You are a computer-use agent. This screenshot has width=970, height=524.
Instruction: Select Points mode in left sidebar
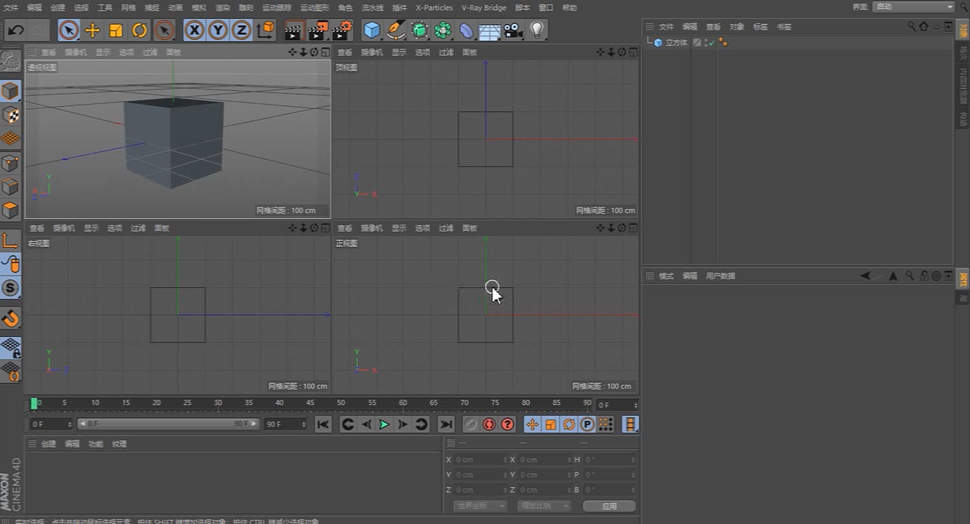[x=10, y=163]
